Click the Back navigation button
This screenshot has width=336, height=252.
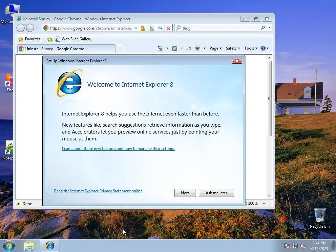click(x=21, y=28)
